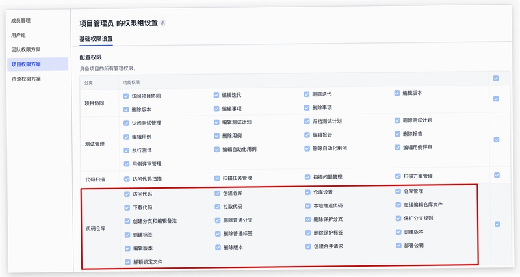Uncheck the 编辑用例评审 checkbox
Image resolution: width=520 pixels, height=277 pixels.
[398, 148]
